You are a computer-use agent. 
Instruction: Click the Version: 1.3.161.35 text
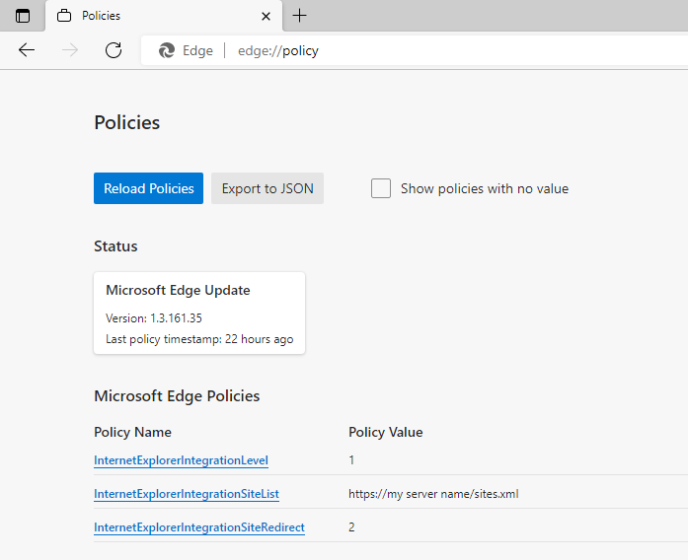tap(154, 318)
